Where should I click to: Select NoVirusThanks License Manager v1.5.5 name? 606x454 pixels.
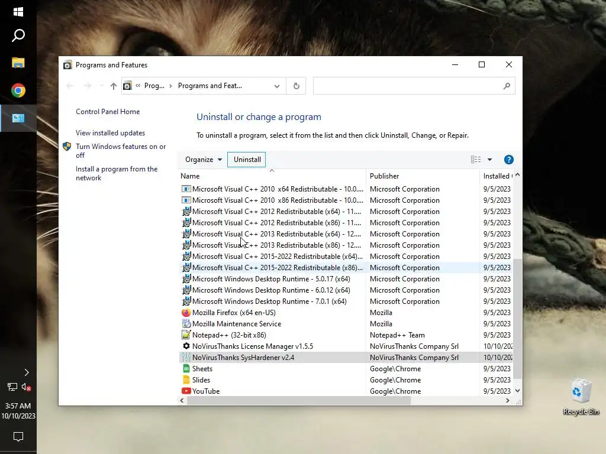click(x=252, y=346)
